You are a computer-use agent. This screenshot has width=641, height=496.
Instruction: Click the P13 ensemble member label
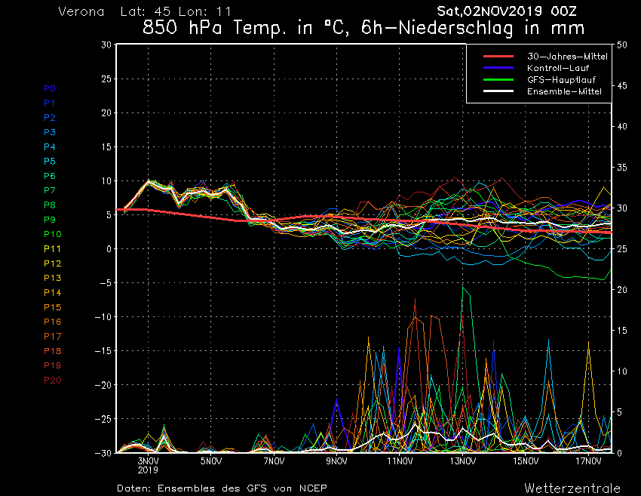[52, 278]
